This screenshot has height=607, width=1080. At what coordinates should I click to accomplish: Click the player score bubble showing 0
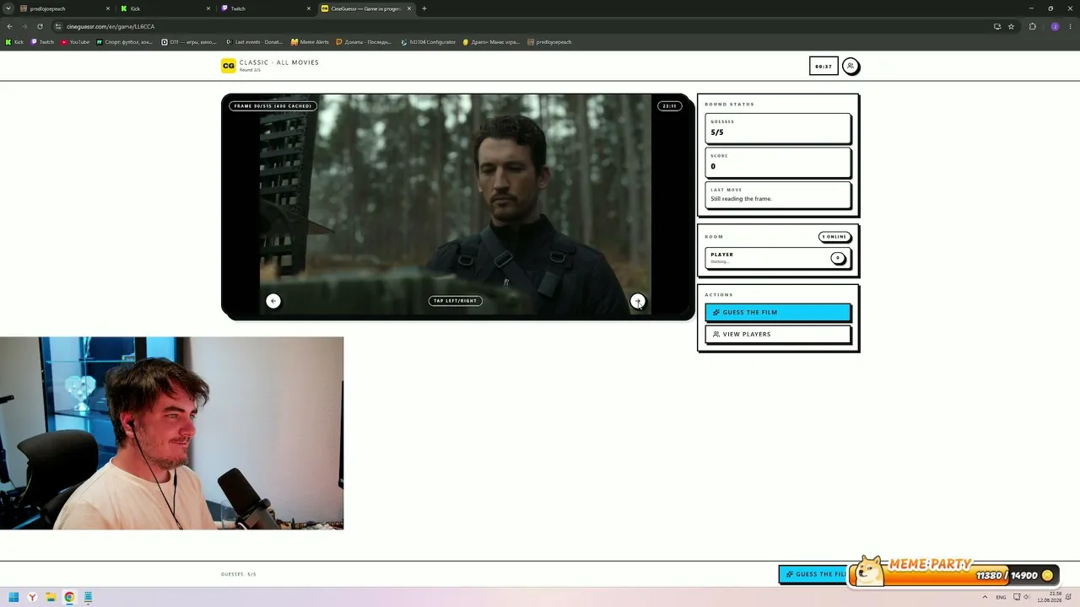tap(838, 258)
